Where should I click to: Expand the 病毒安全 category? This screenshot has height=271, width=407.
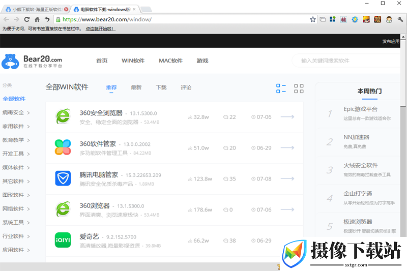pyautogui.click(x=16, y=112)
